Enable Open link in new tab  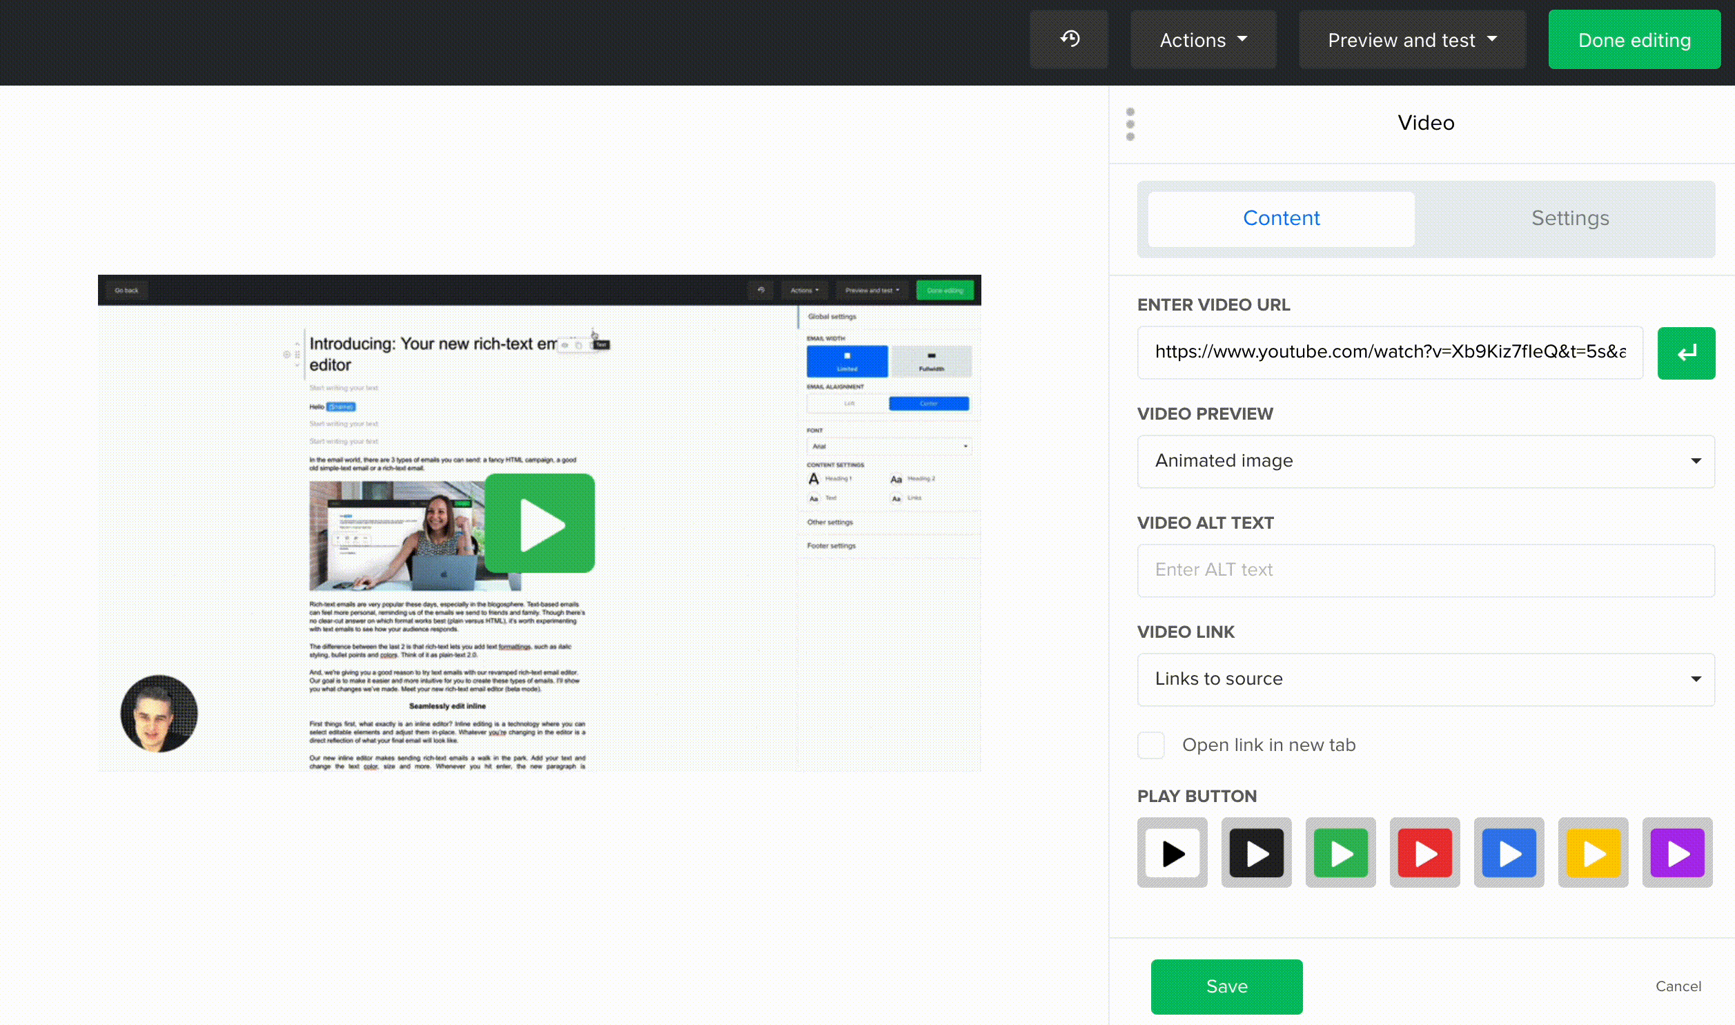pyautogui.click(x=1150, y=745)
